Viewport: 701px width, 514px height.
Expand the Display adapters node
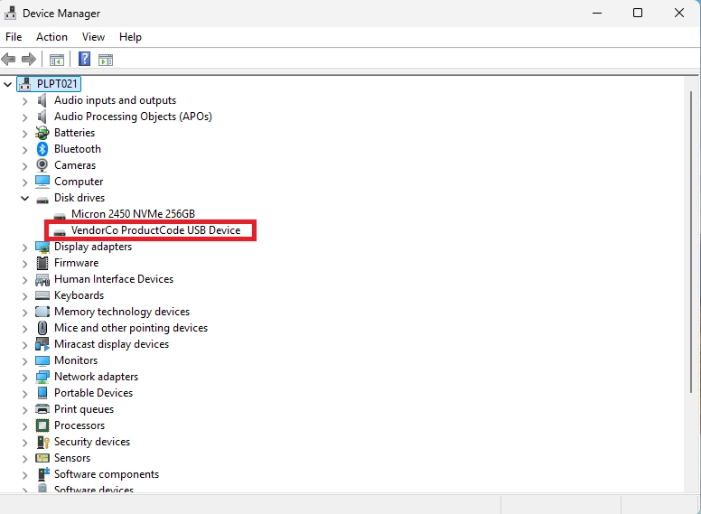pos(24,248)
